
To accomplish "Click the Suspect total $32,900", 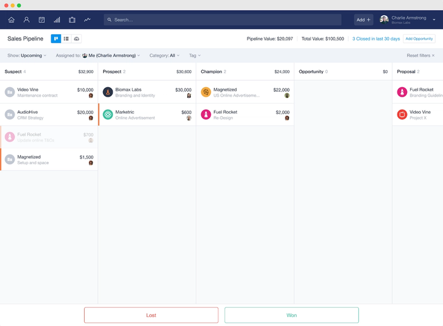I will pyautogui.click(x=85, y=71).
